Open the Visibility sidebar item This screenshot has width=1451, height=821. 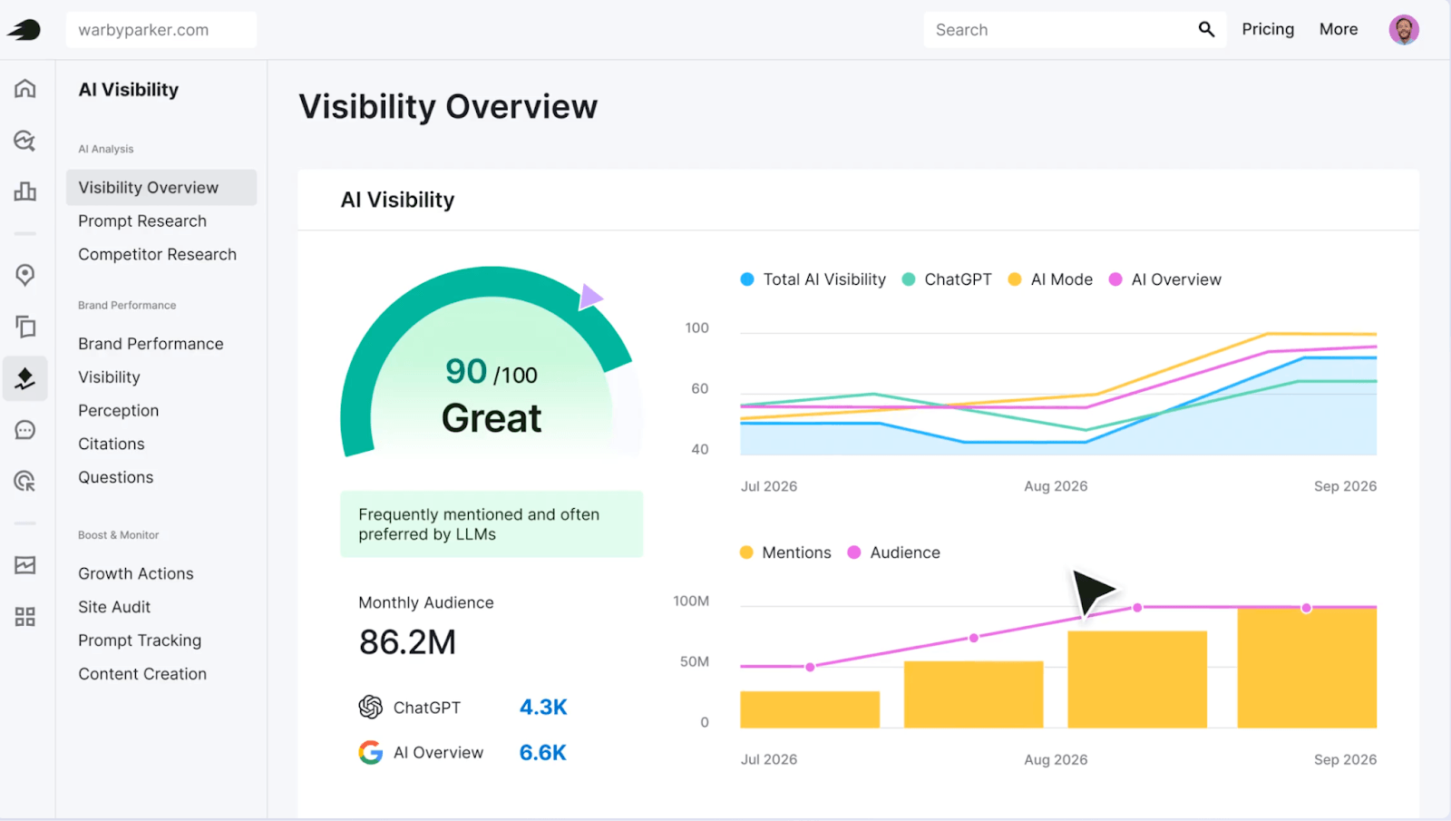[x=109, y=377]
